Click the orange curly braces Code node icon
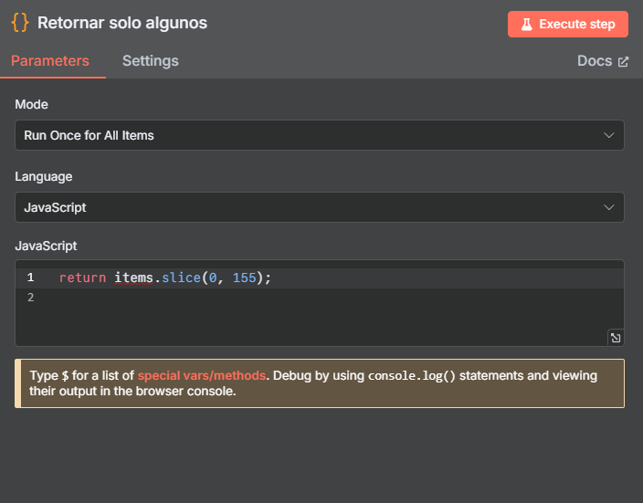Image resolution: width=643 pixels, height=503 pixels. click(x=20, y=23)
